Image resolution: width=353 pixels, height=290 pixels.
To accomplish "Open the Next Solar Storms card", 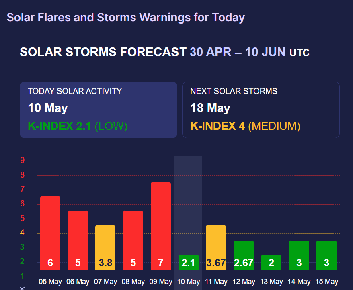I will point(261,110).
